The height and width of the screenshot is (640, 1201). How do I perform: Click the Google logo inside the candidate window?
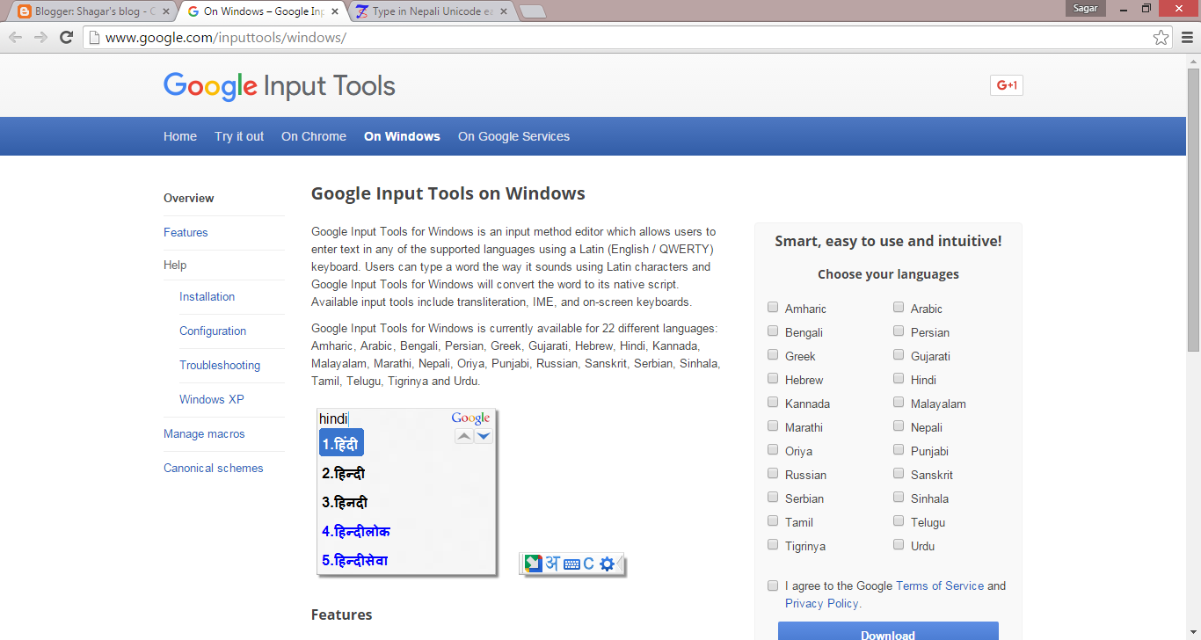coord(470,418)
